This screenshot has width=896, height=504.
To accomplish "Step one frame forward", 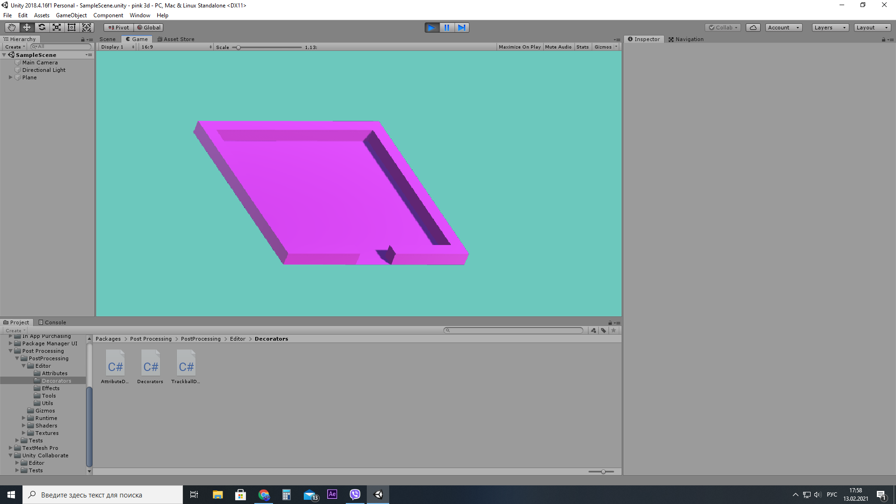I will click(x=462, y=28).
